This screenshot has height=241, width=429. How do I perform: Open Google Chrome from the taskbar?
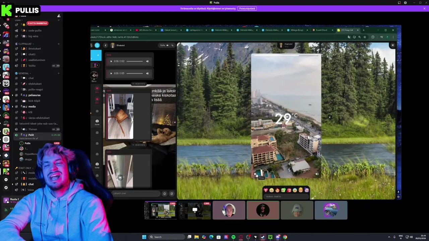[285, 237]
